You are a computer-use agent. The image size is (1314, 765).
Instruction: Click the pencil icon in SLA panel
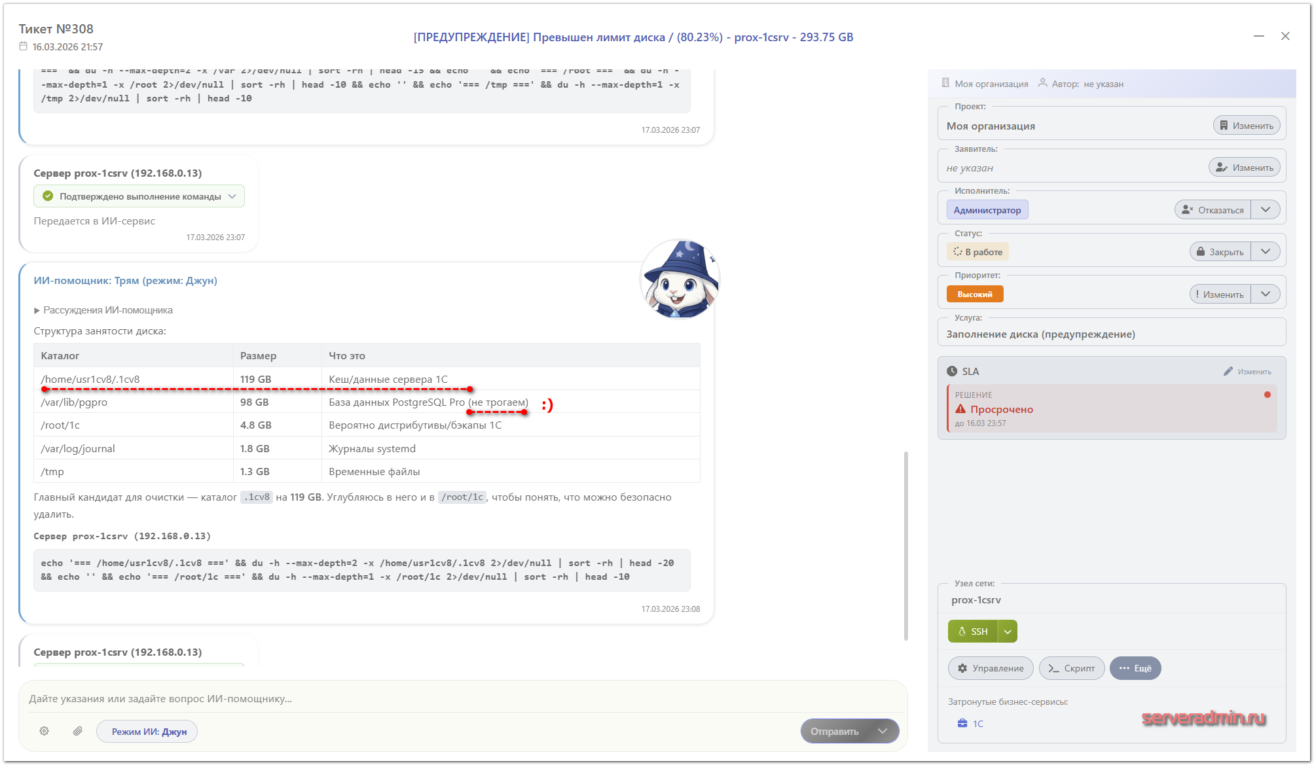[1228, 371]
